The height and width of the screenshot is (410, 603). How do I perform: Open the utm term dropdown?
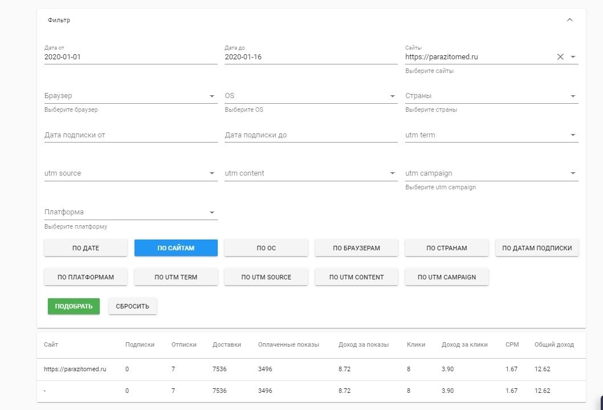pyautogui.click(x=491, y=135)
